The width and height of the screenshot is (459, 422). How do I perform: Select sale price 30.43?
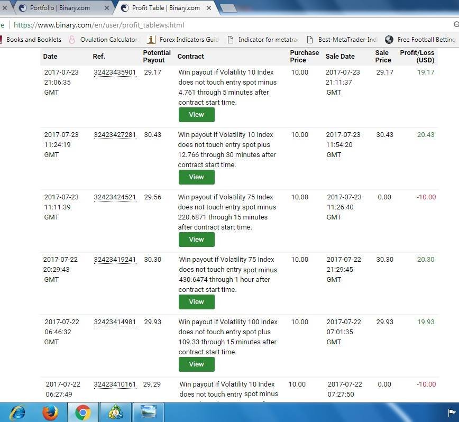[384, 135]
